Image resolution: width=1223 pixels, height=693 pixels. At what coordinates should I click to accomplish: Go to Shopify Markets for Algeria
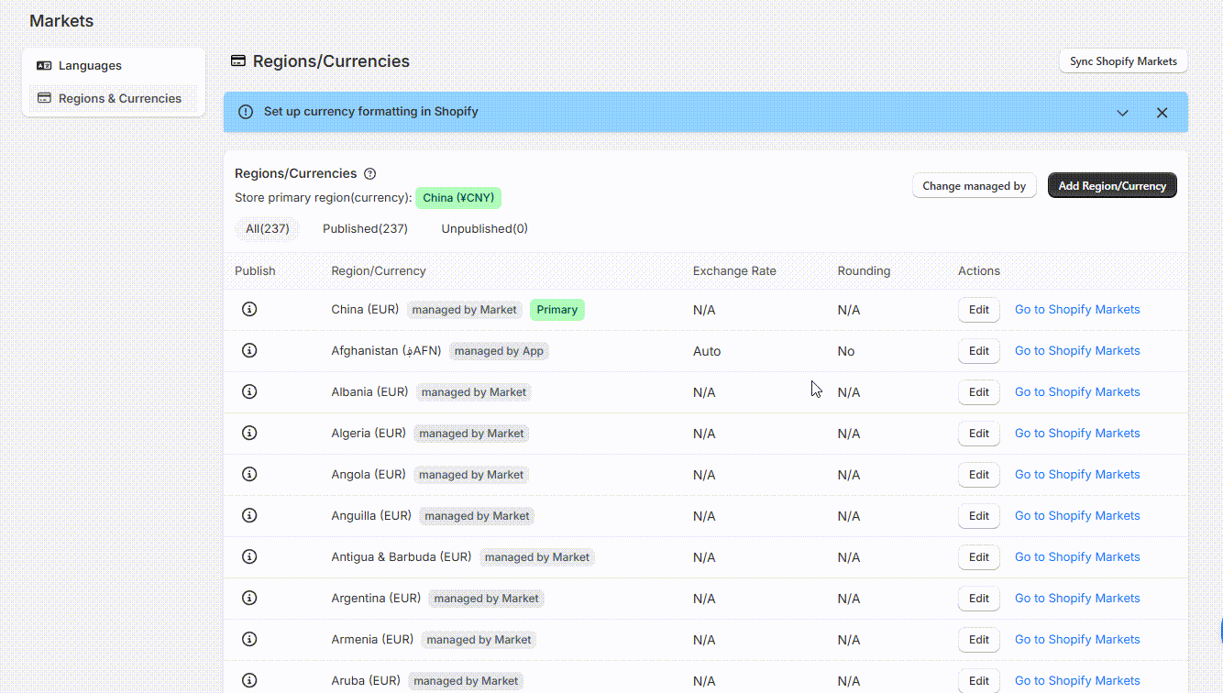point(1077,434)
